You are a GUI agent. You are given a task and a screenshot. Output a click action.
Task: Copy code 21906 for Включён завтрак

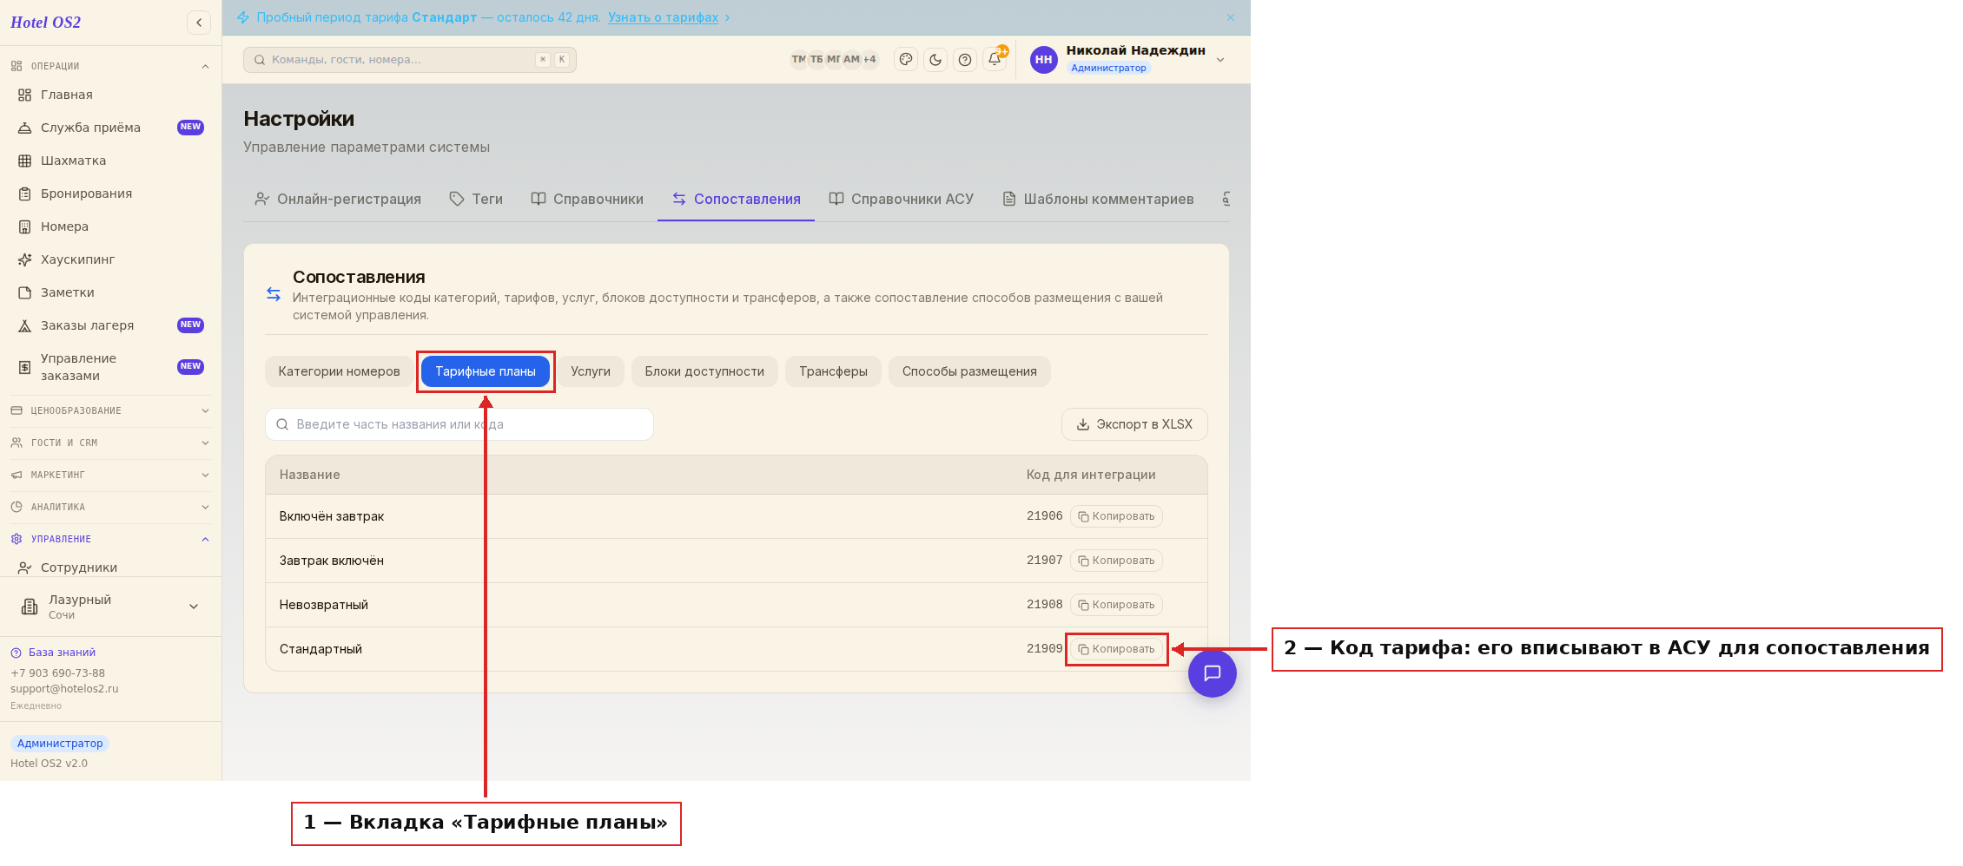pyautogui.click(x=1116, y=516)
